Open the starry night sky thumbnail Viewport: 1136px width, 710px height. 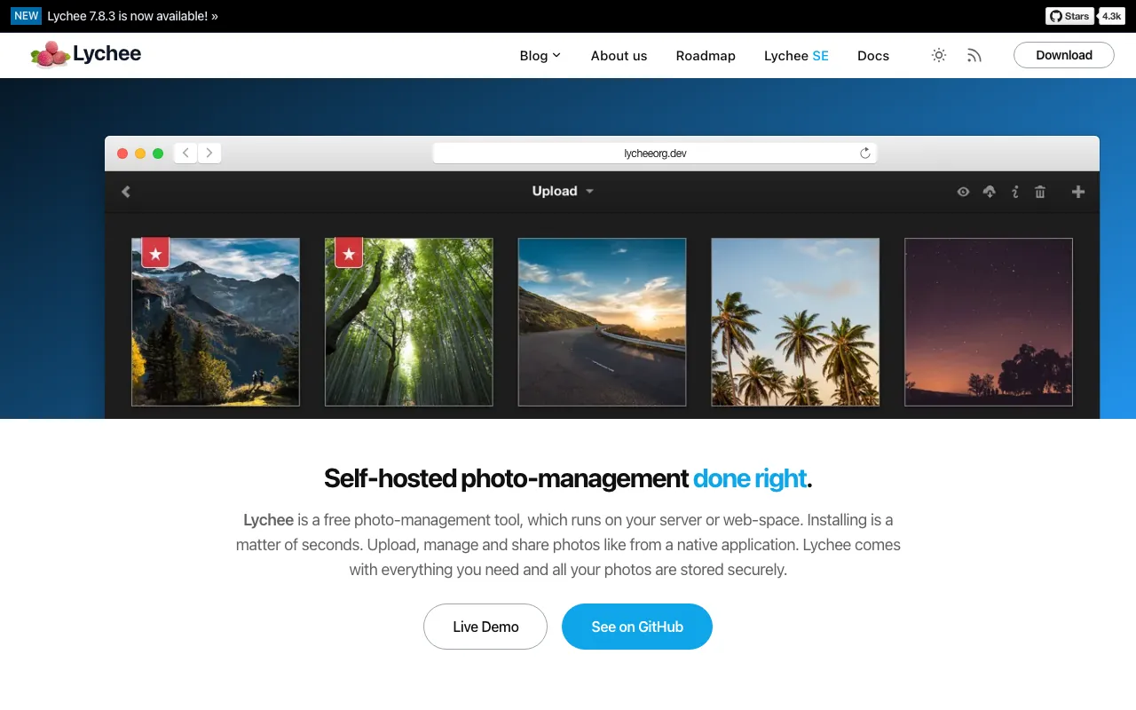(x=989, y=322)
